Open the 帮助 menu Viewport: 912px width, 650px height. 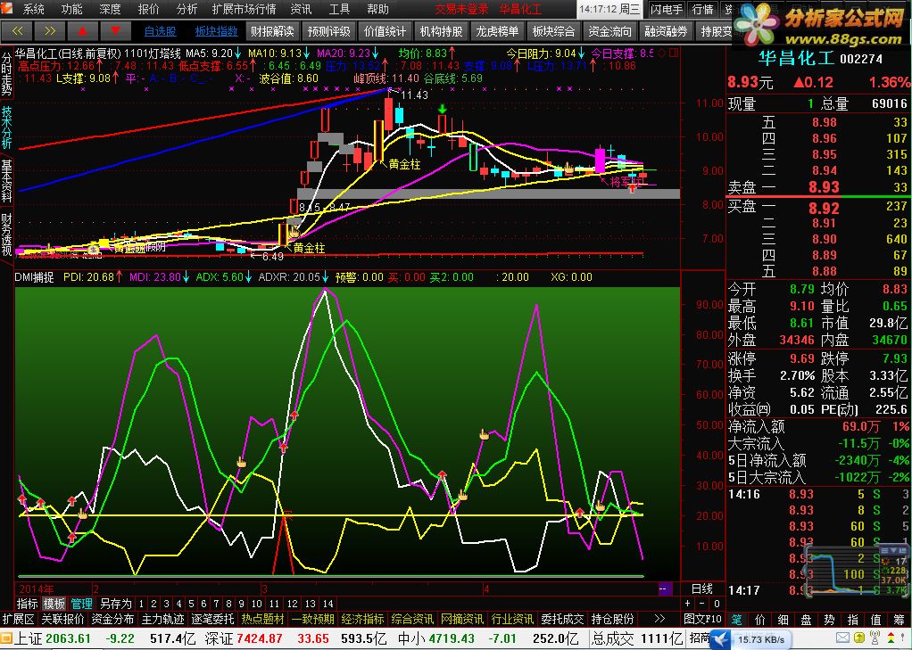pyautogui.click(x=378, y=9)
